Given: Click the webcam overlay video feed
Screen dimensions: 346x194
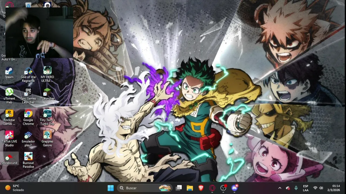Looking at the screenshot, I should coord(39,33).
